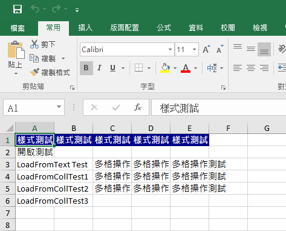Click the Increase Font Size icon
286x231 pixels.
[x=206, y=49]
